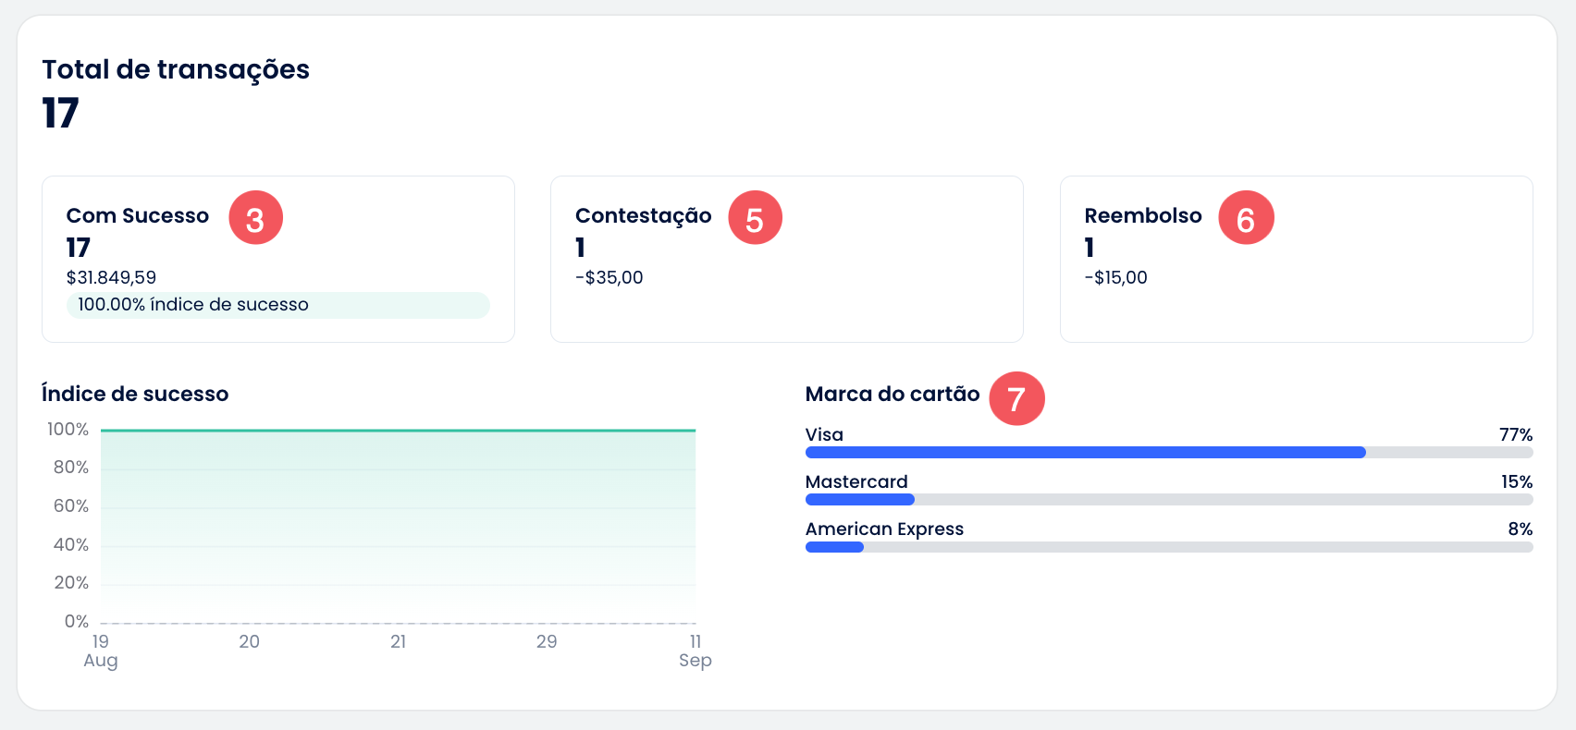Click the red number 5 annotation badge
Screen dimensions: 1576x730
[755, 218]
